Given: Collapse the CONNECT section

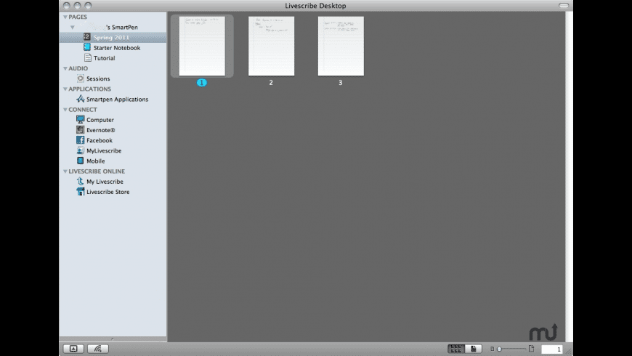Looking at the screenshot, I should pos(65,110).
